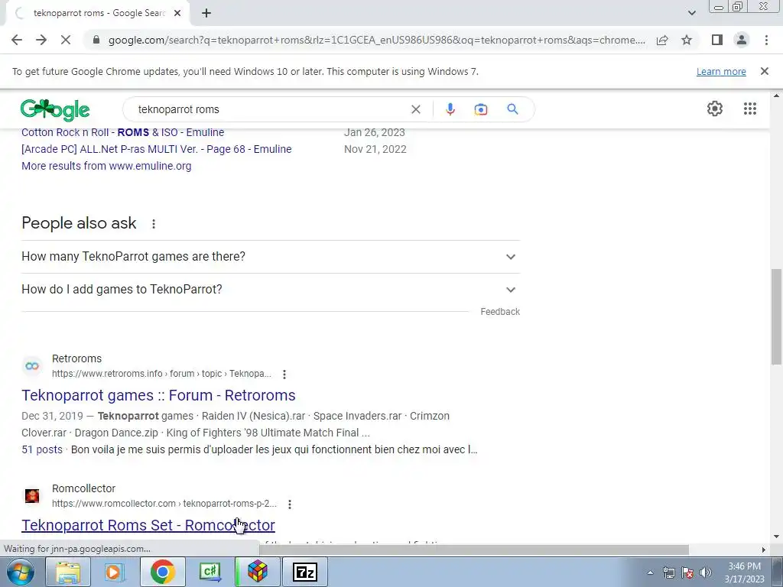Open the Retrorooms result options menu
The width and height of the screenshot is (783, 587).
pos(284,374)
